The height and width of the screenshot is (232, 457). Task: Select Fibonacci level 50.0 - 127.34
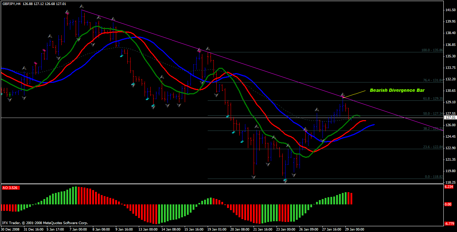433,113
